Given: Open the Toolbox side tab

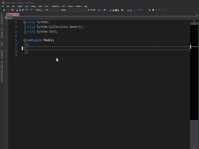Looking at the screenshot, I should click(2, 44).
